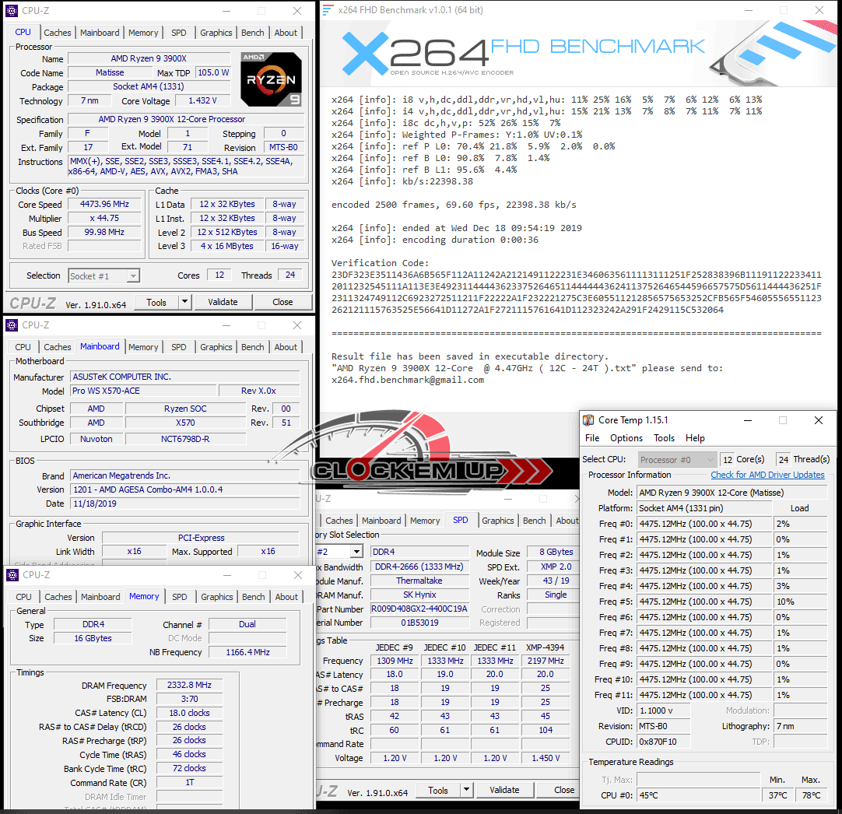Click the x264 benchmark title bar icon
Image resolution: width=842 pixels, height=814 pixels.
[x=328, y=11]
